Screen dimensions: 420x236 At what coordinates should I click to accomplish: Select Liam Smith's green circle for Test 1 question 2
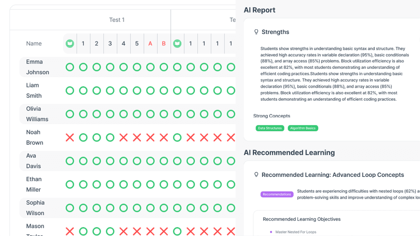[x=97, y=91]
